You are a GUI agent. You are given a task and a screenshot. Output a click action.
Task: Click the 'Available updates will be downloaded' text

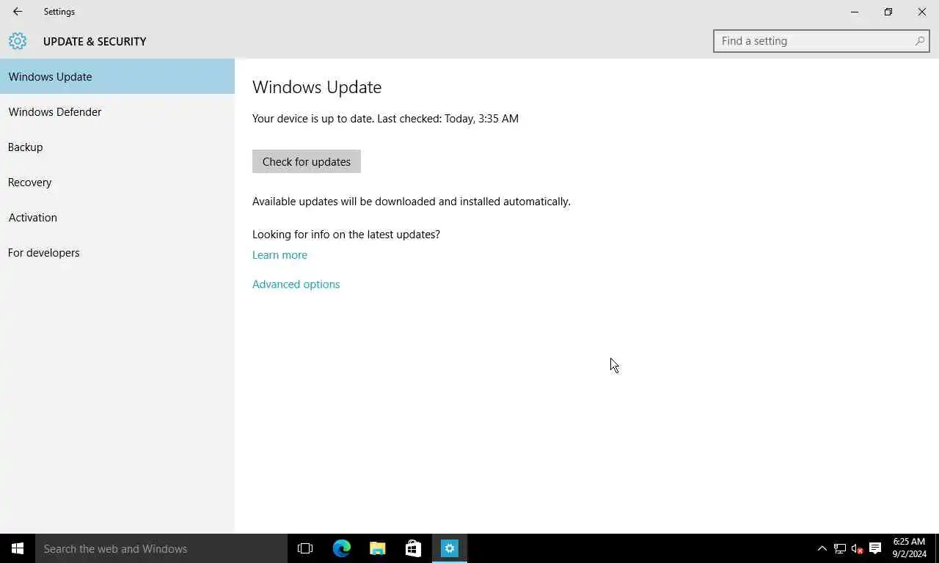[412, 202]
